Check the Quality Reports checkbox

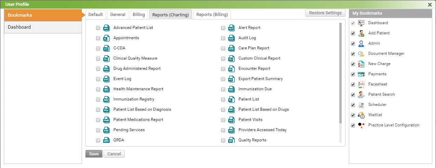point(223,140)
